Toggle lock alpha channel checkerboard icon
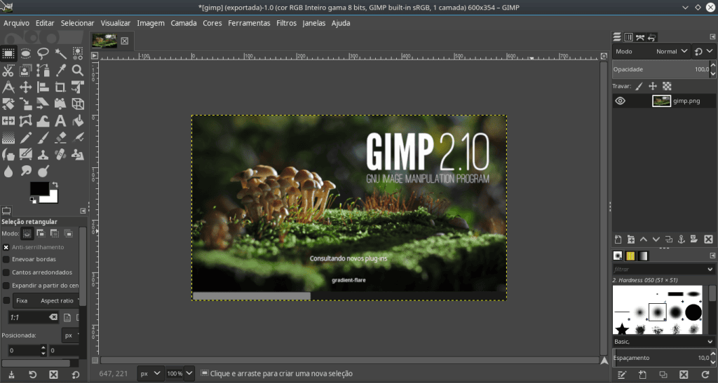The height and width of the screenshot is (383, 718). click(x=668, y=86)
